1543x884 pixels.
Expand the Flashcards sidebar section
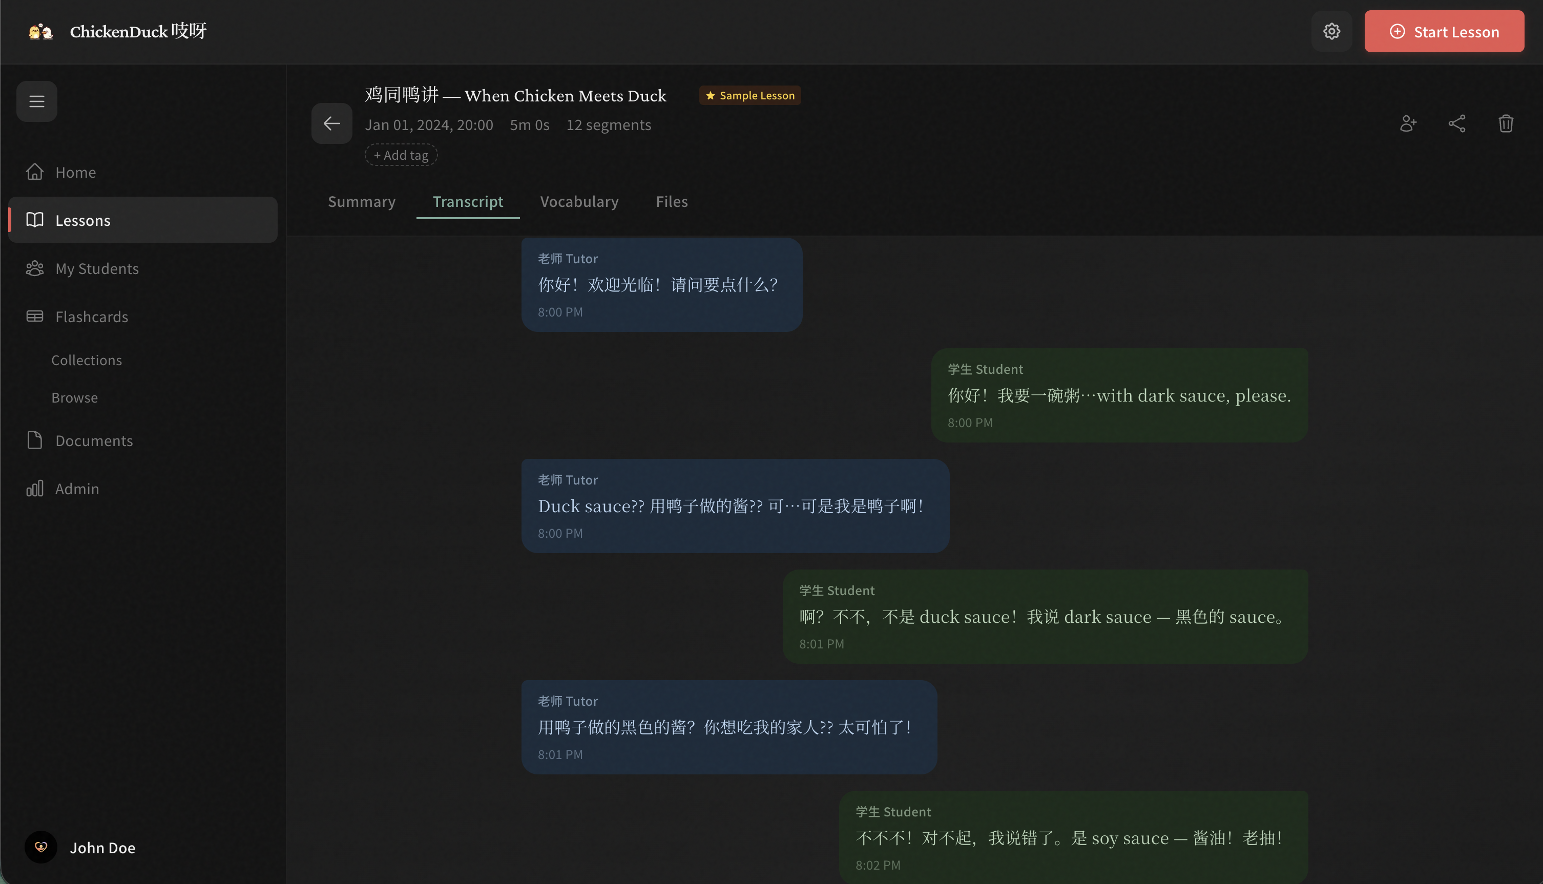pyautogui.click(x=91, y=317)
